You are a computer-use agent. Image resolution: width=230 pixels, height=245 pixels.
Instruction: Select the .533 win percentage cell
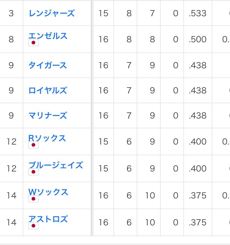tap(197, 13)
